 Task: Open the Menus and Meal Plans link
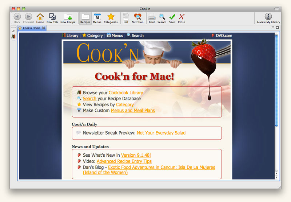point(133,111)
